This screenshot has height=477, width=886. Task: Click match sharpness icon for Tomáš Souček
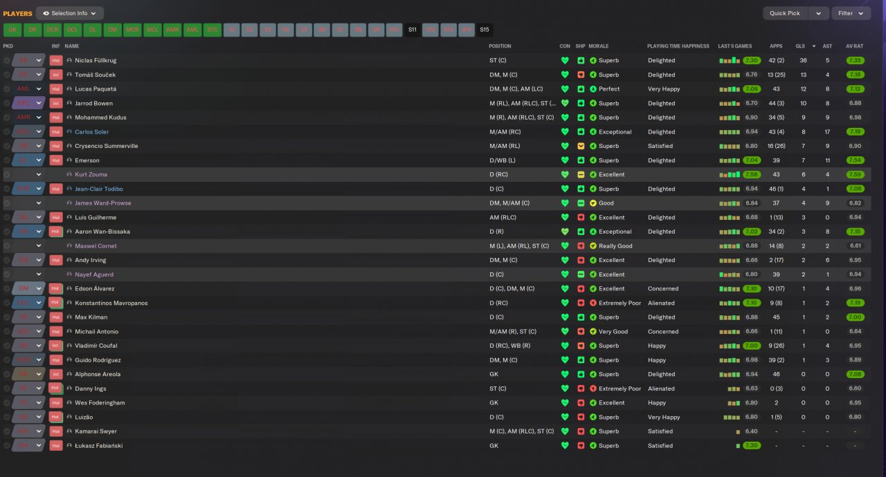click(x=581, y=75)
